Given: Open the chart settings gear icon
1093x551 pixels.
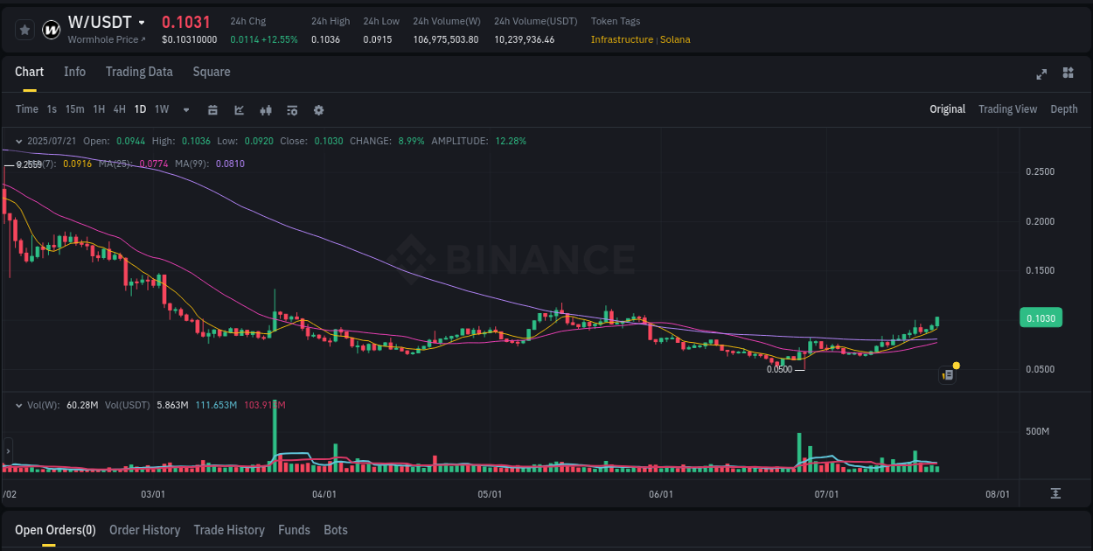Looking at the screenshot, I should 318,110.
